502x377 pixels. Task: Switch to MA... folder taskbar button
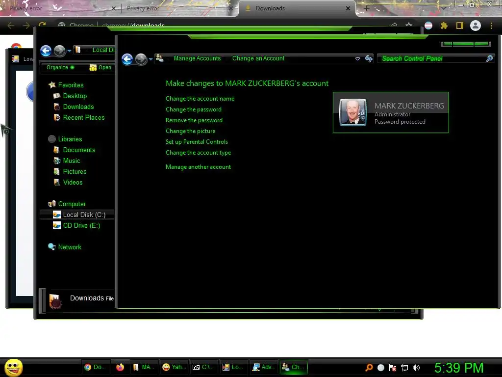144,367
